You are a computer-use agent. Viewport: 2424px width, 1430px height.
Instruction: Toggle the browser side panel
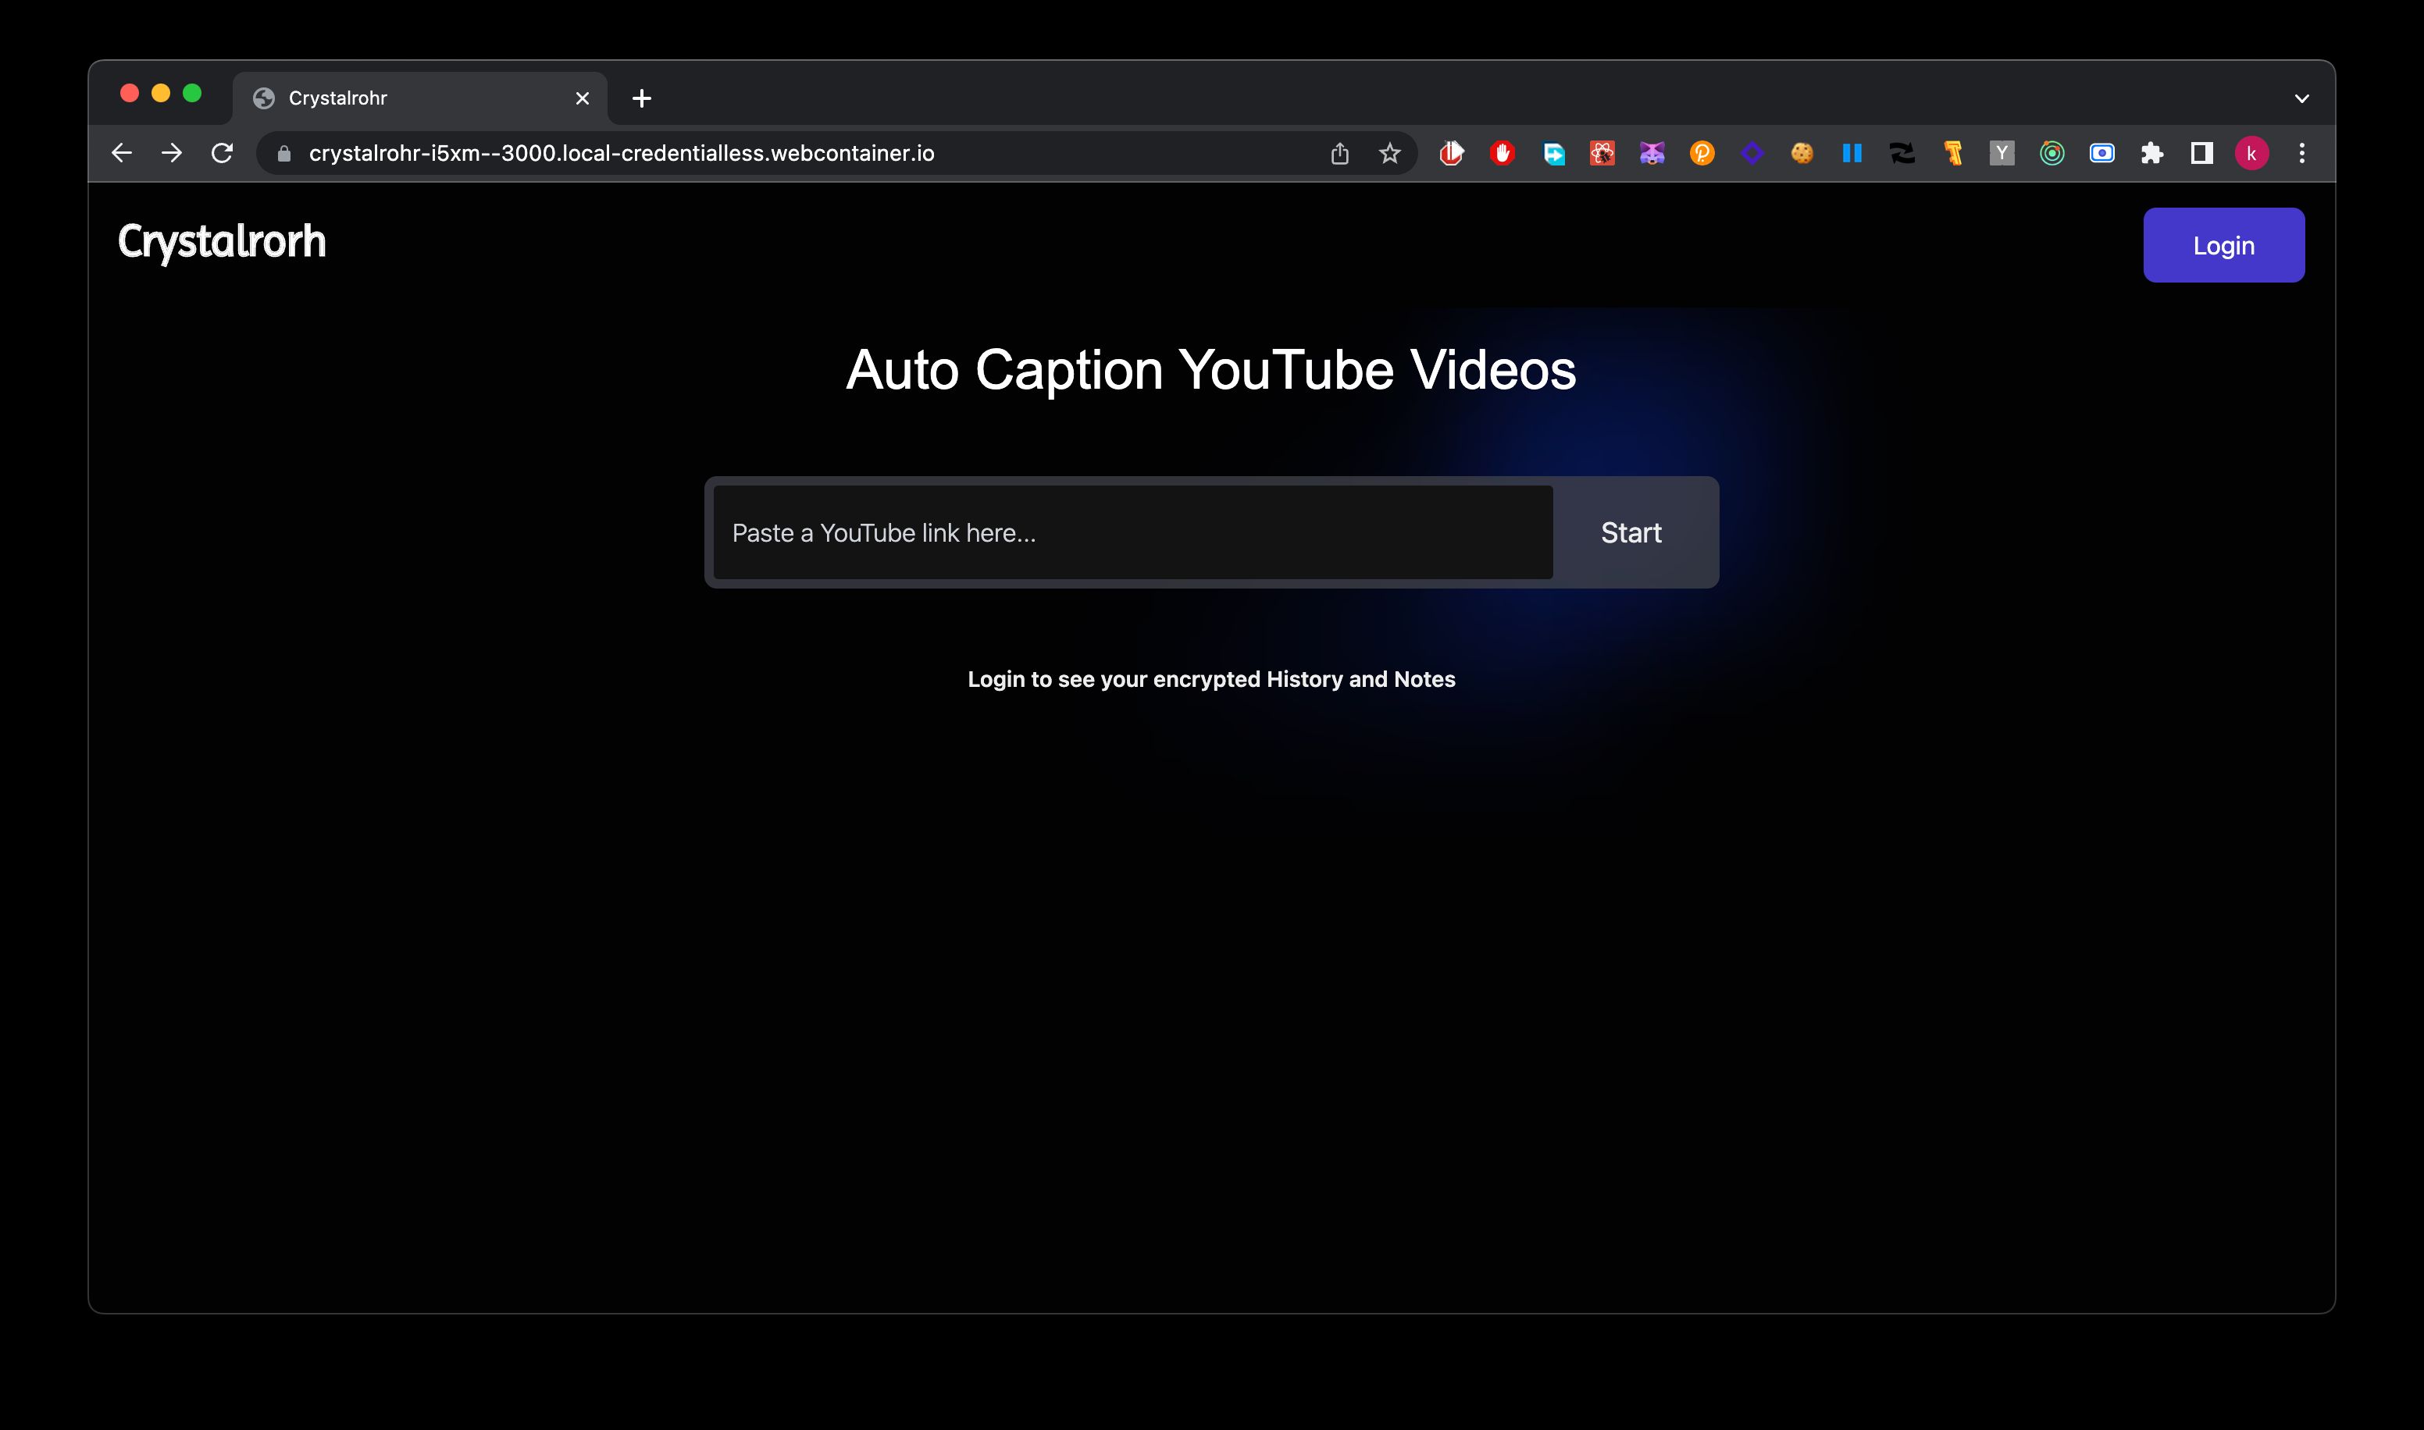[2201, 153]
